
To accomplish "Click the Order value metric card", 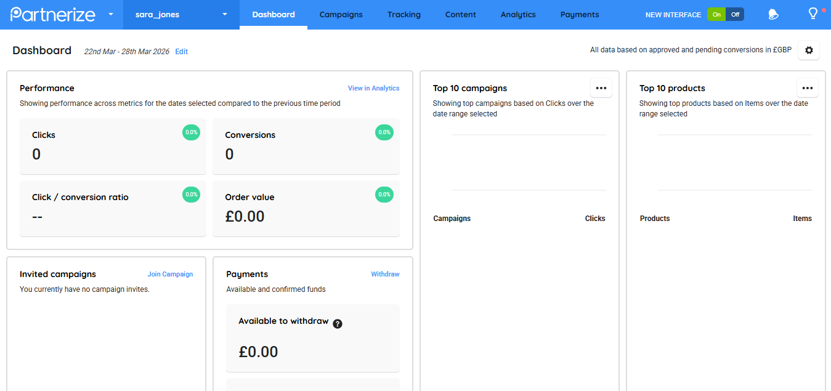I will pos(306,208).
